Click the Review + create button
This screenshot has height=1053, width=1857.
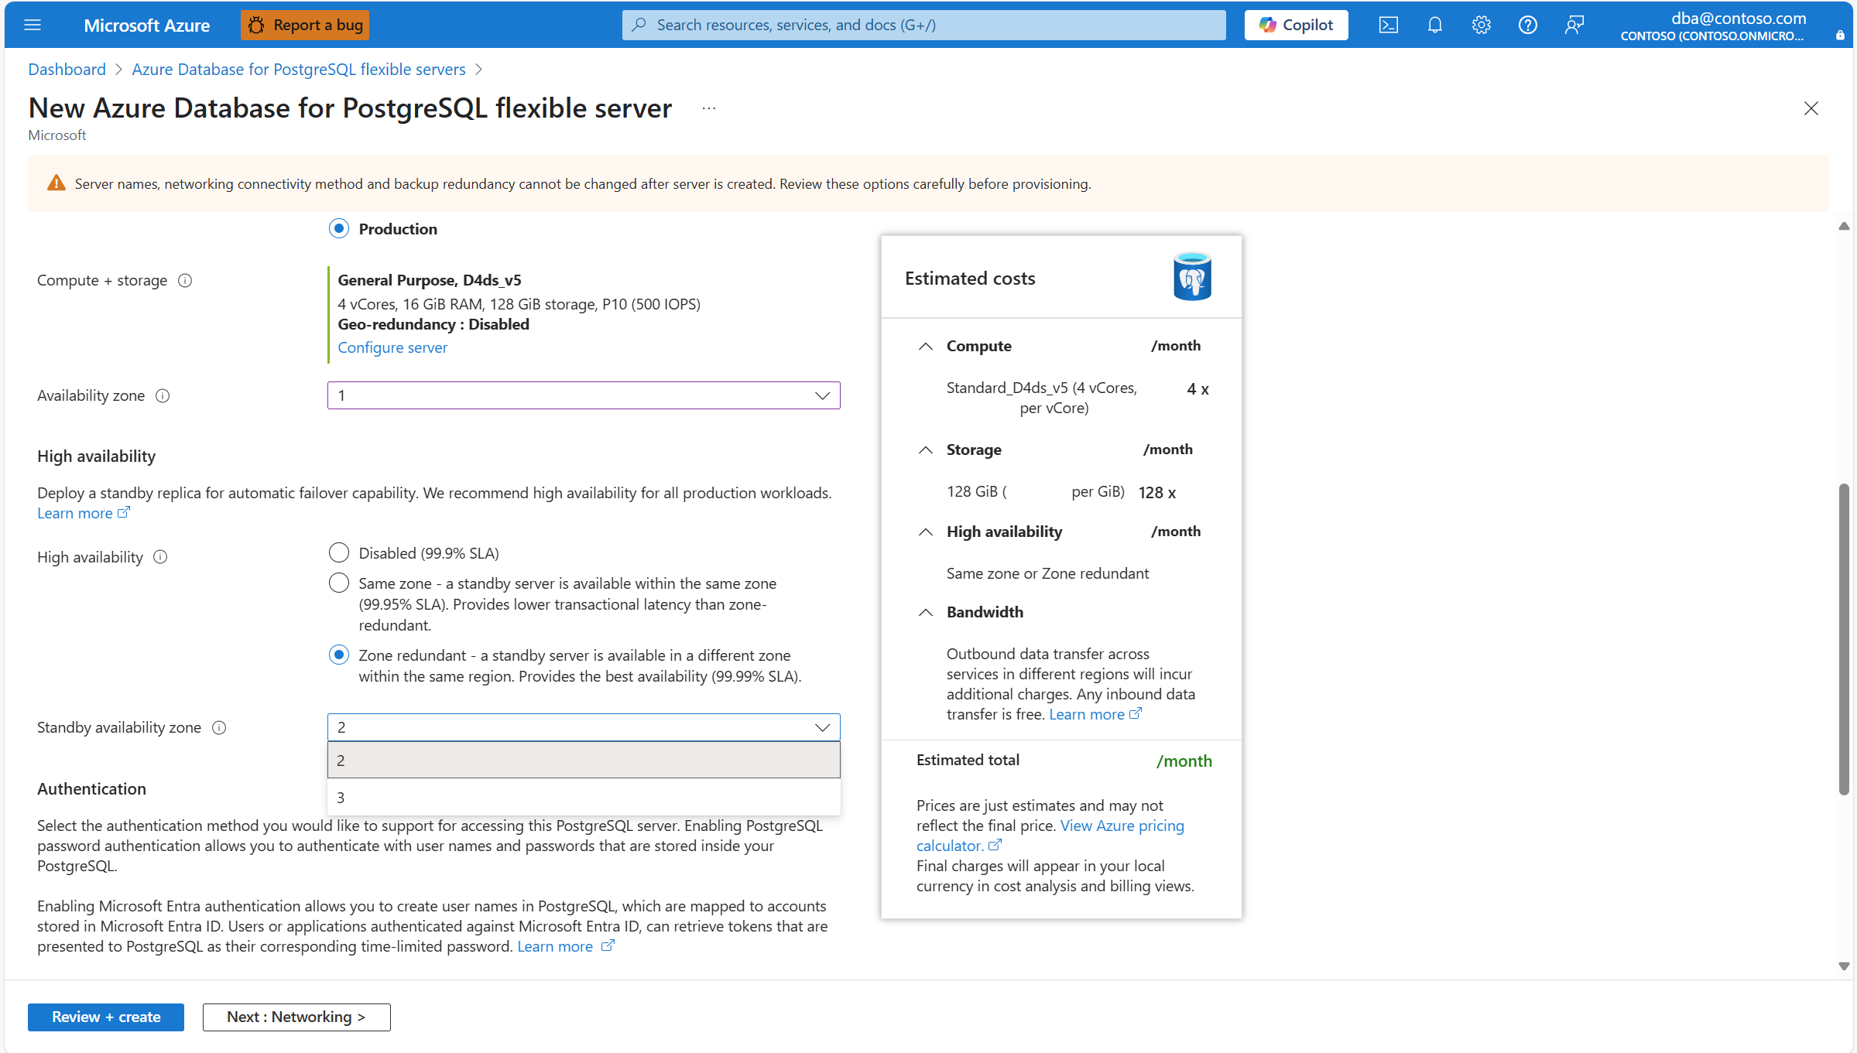(106, 1017)
